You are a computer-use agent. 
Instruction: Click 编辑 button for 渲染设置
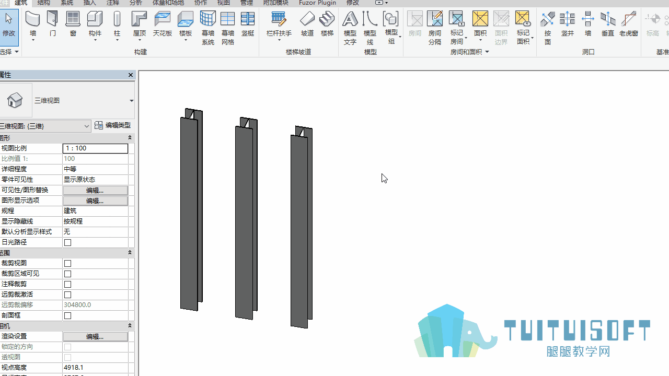pyautogui.click(x=95, y=336)
